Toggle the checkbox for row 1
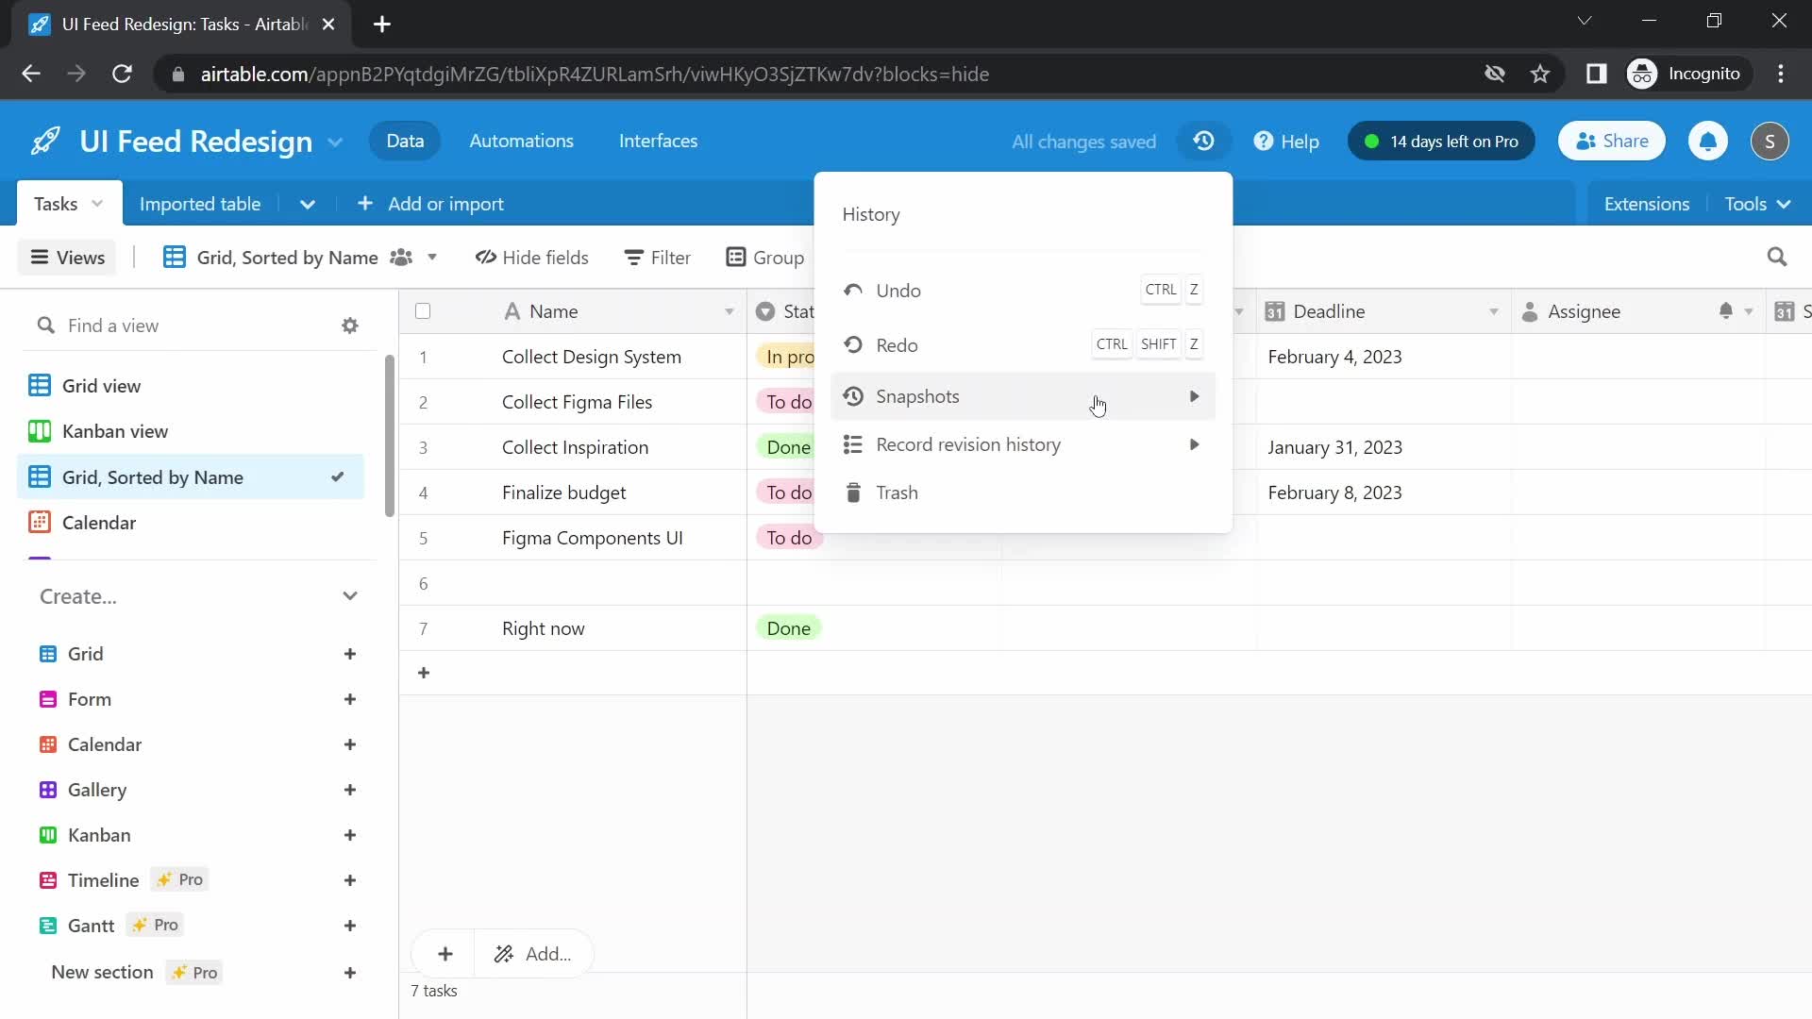This screenshot has height=1019, width=1812. click(423, 357)
